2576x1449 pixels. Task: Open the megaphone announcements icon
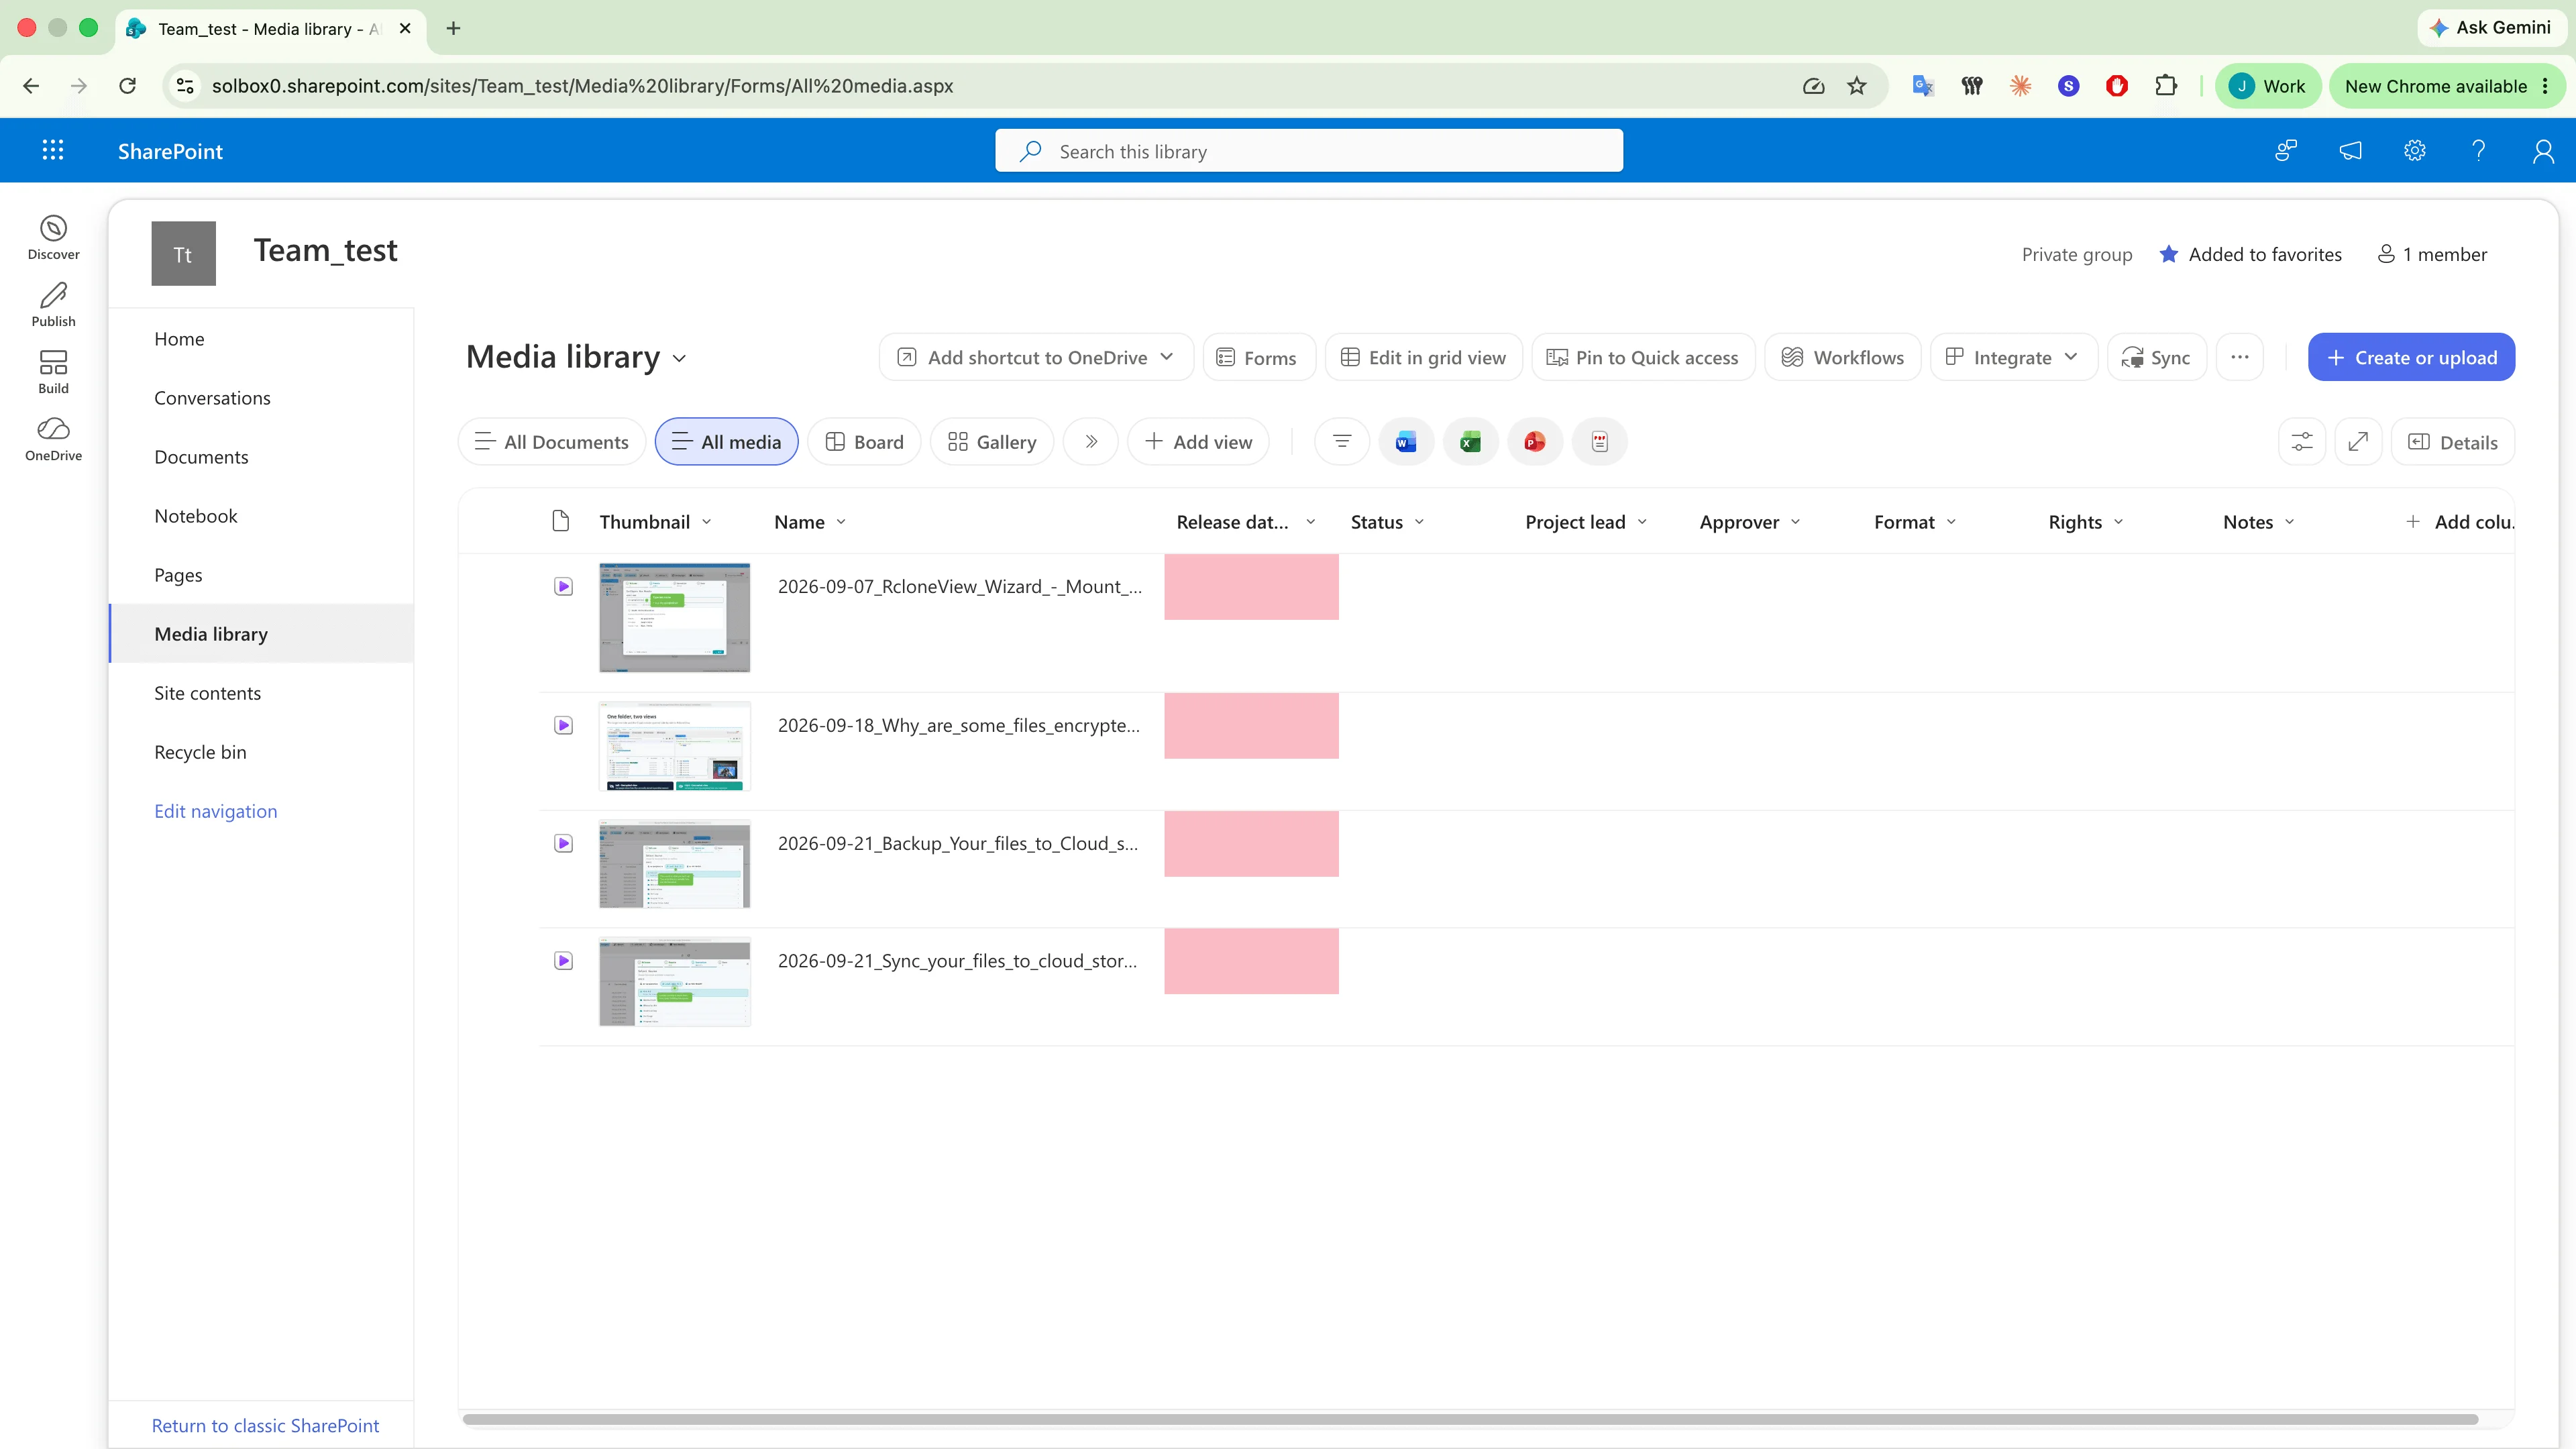[x=2350, y=151]
